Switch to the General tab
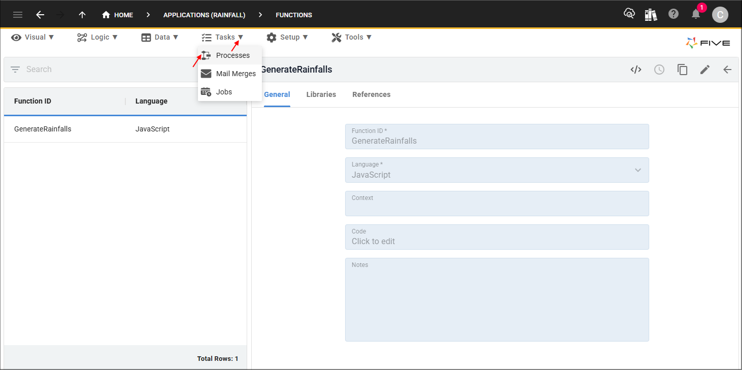 coord(277,94)
